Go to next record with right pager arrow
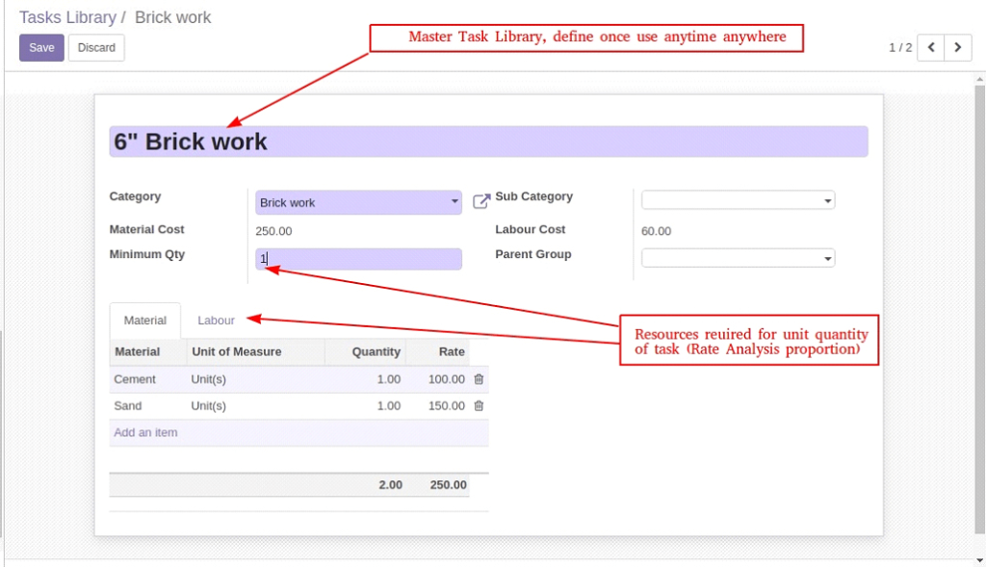 pos(959,46)
